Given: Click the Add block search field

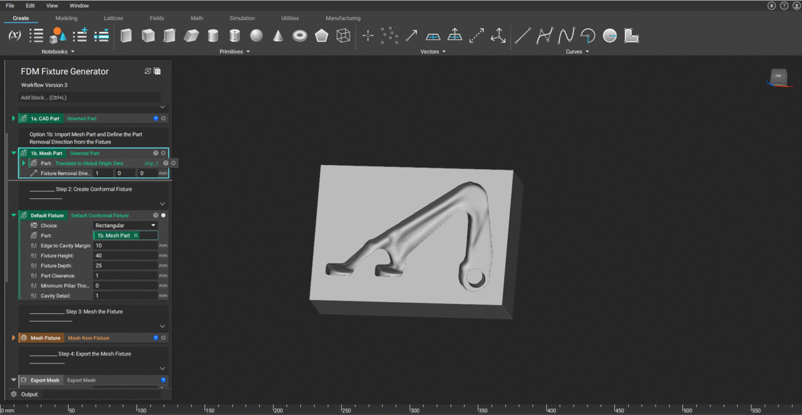Looking at the screenshot, I should [x=90, y=98].
